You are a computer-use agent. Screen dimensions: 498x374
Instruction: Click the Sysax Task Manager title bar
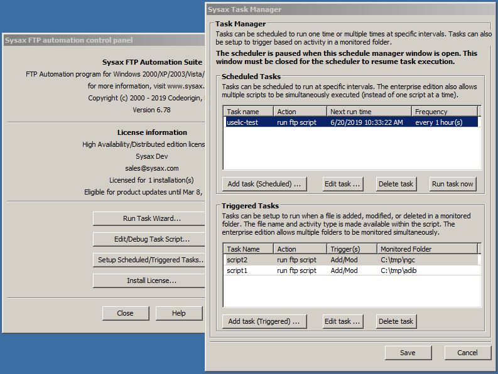click(351, 9)
